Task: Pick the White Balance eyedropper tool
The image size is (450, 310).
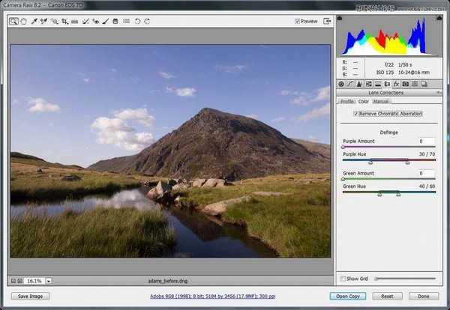Action: tap(34, 22)
